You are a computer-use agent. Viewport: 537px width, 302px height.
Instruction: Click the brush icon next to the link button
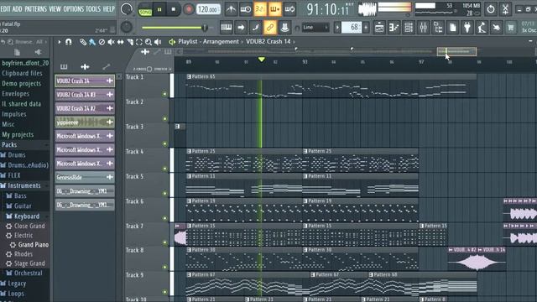tap(255, 28)
